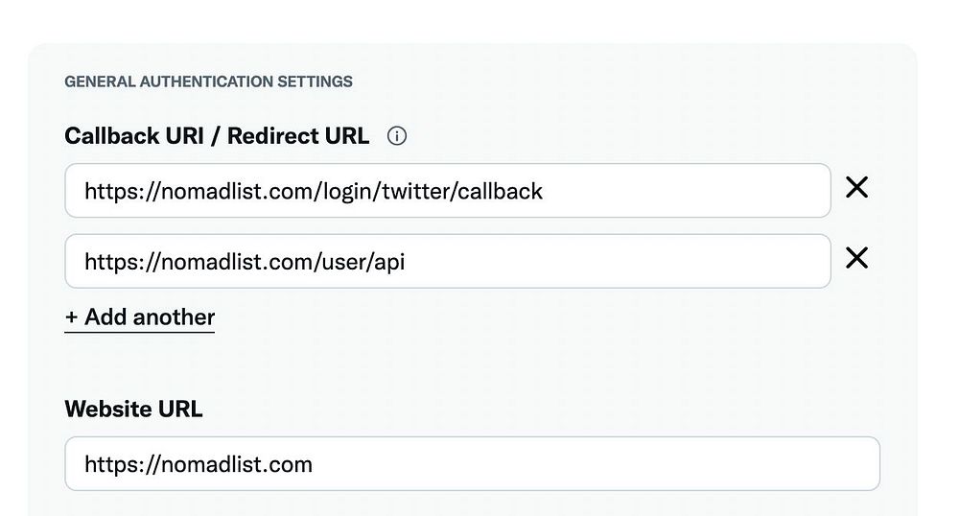Click the word "callback" in first URL

(x=501, y=191)
